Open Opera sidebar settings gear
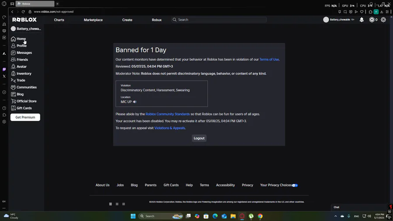 [x=4, y=122]
